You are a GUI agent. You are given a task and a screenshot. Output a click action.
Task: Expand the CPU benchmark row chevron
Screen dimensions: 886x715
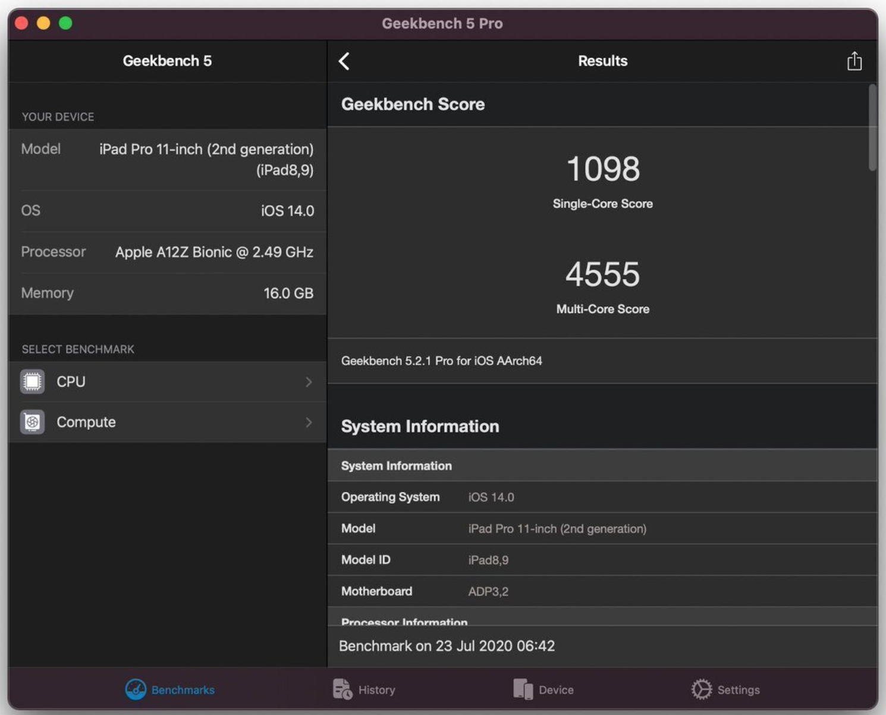click(x=309, y=382)
